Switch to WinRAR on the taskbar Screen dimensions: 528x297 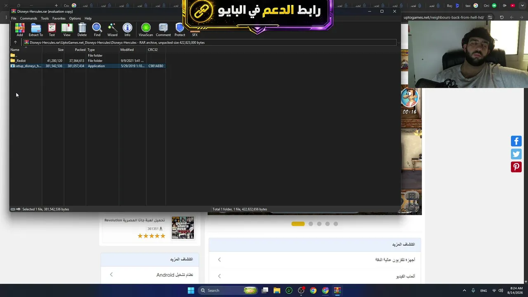pos(337,290)
